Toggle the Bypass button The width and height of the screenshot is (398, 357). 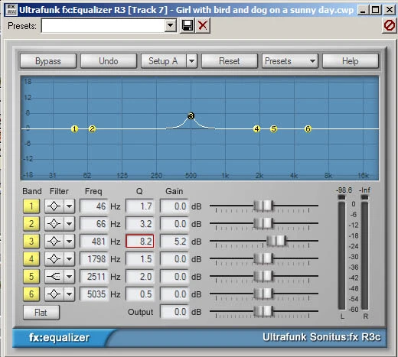tap(48, 61)
